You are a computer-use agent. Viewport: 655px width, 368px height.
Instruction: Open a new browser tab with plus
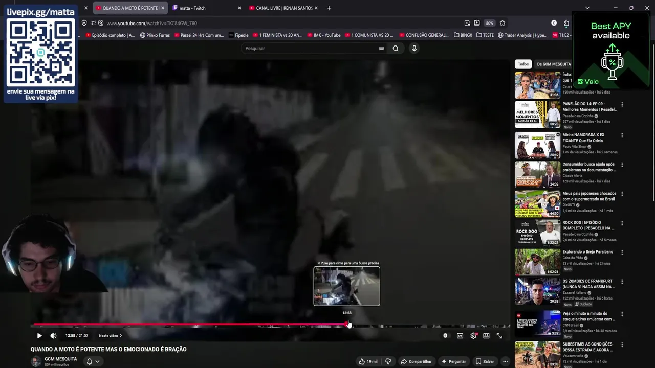tap(329, 8)
